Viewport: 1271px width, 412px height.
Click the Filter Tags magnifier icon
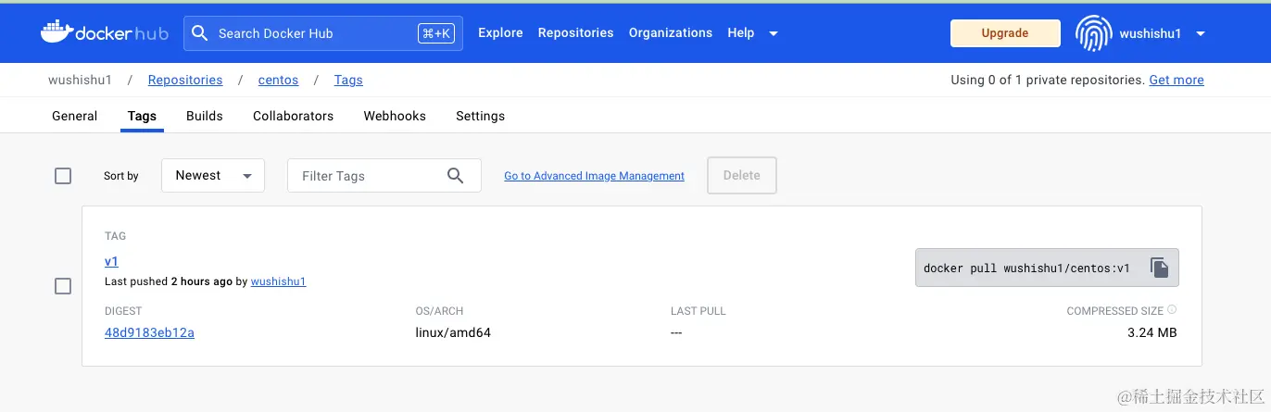pos(455,176)
